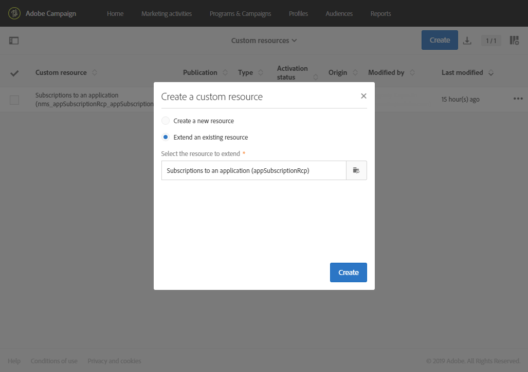Viewport: 528px width, 372px height.
Task: Open the three-dot actions menu for Subscriptions row
Action: click(x=518, y=99)
